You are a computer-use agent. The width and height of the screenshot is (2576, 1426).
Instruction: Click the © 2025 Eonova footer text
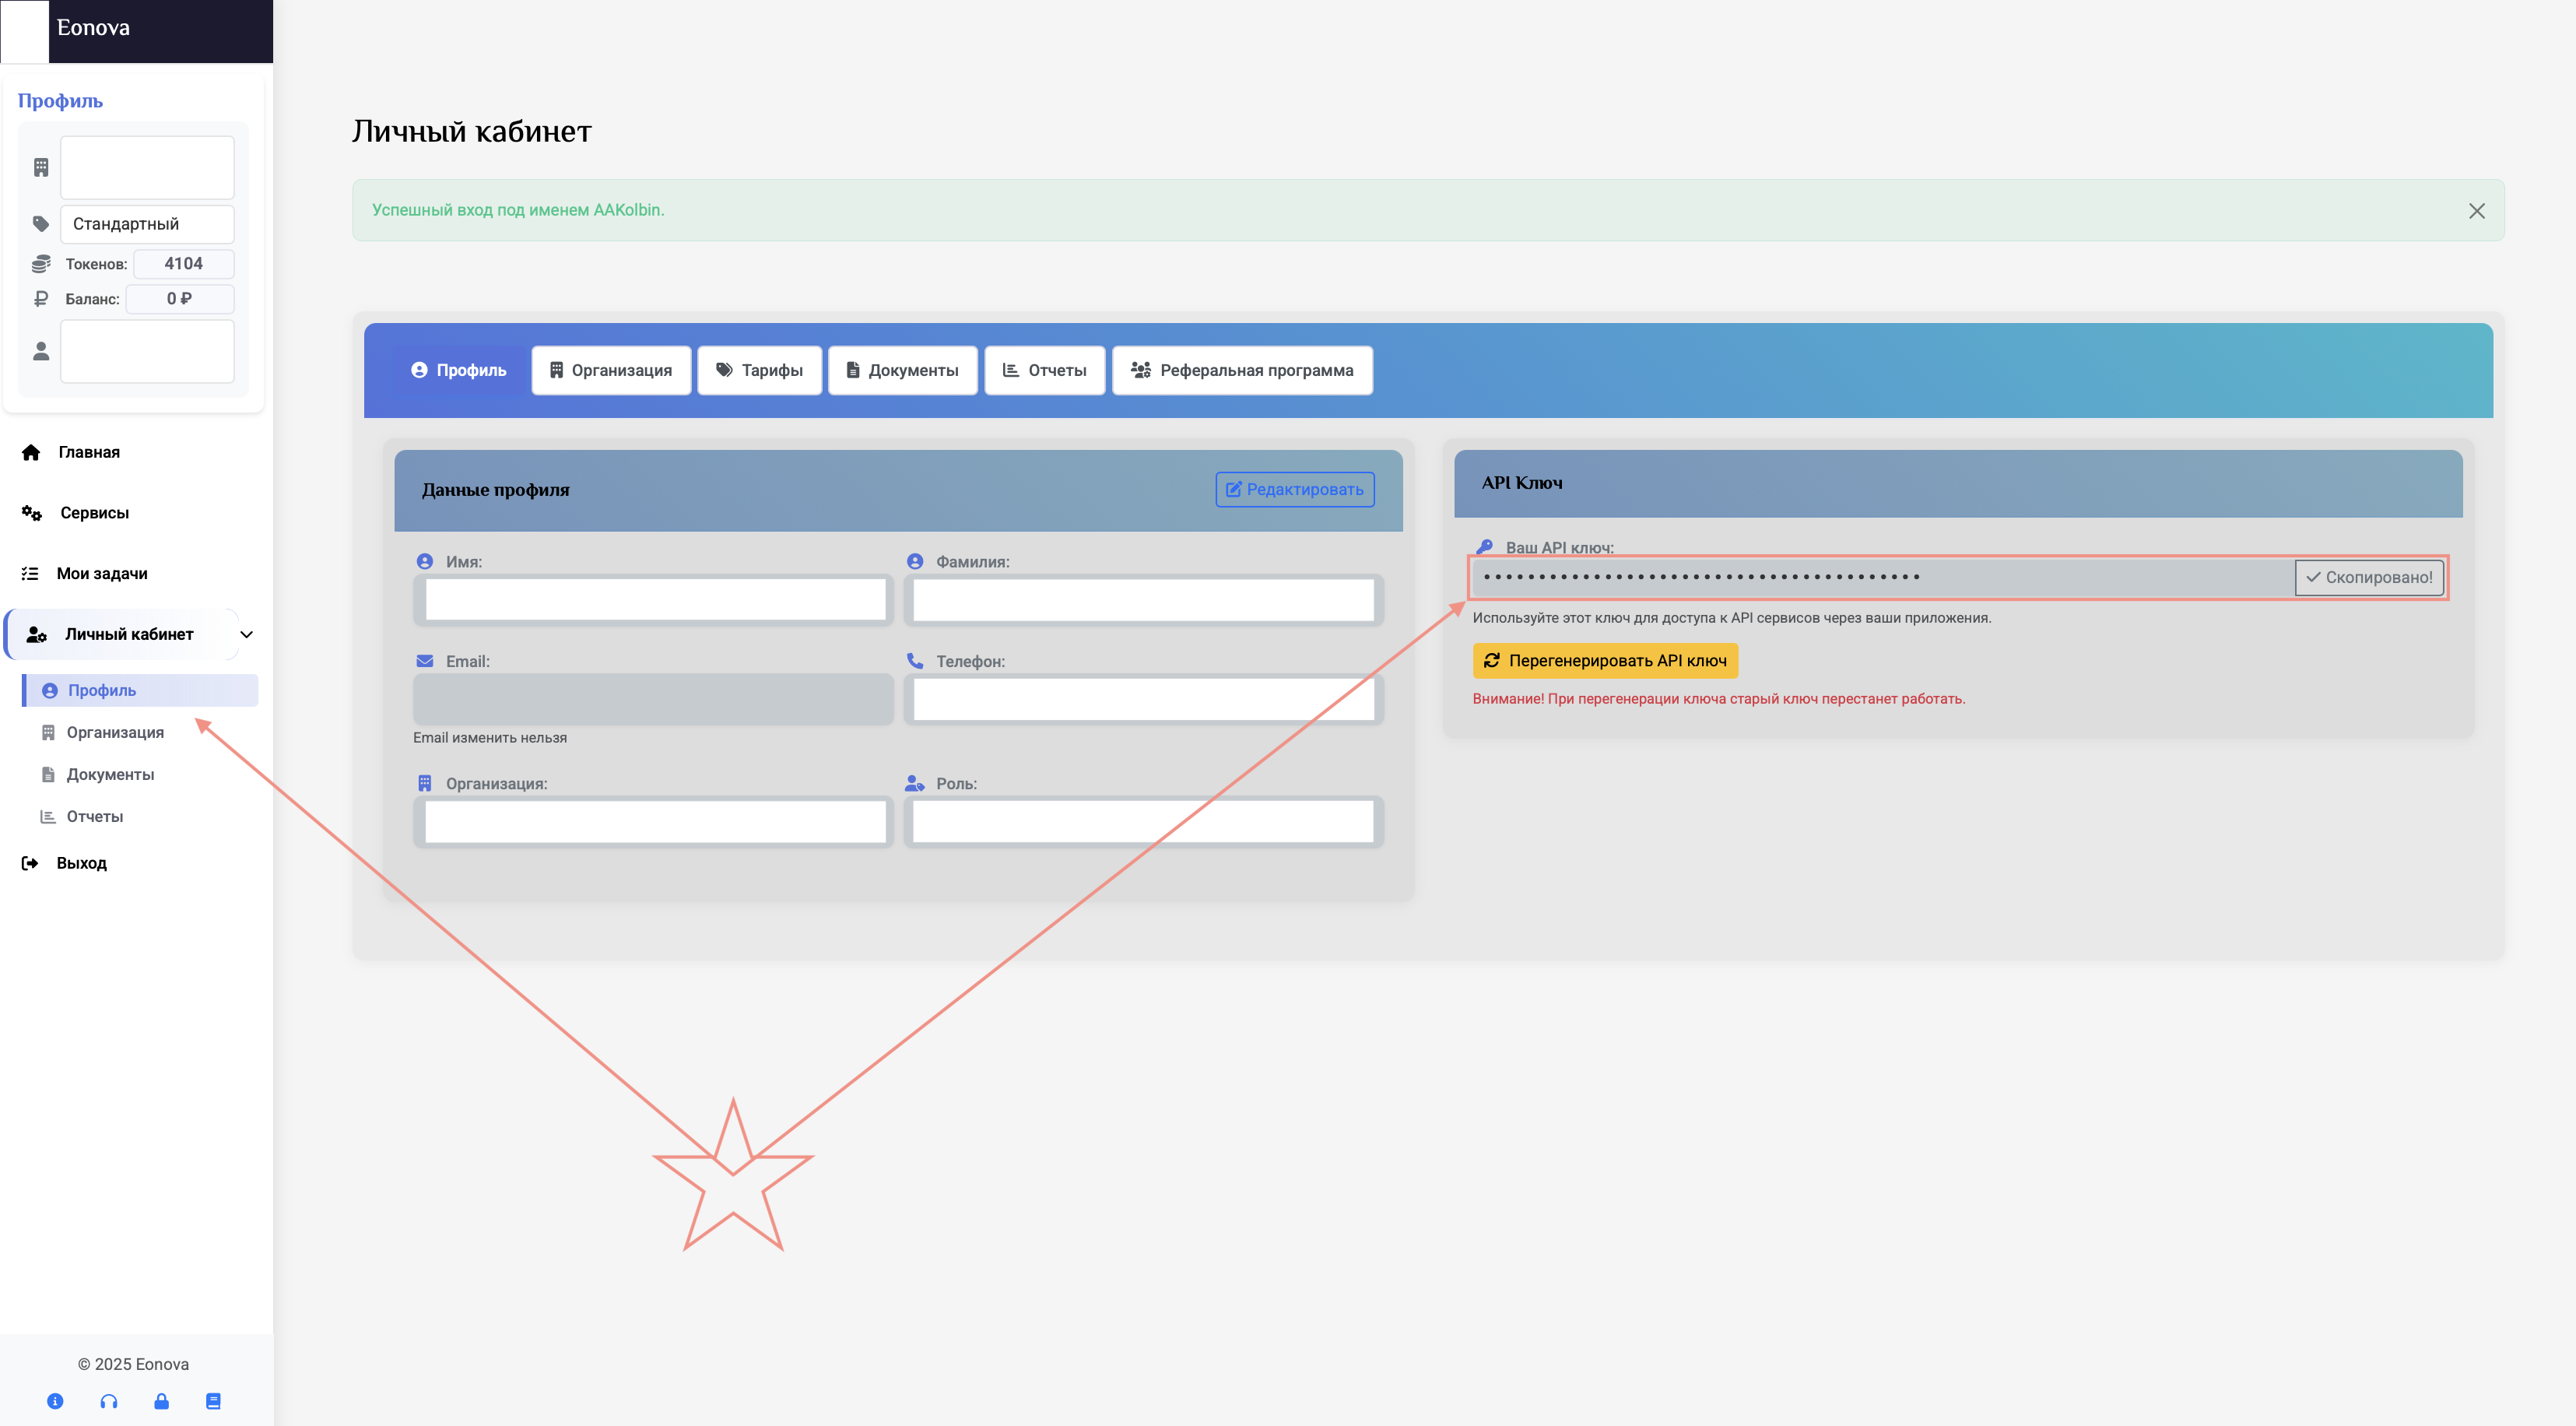[133, 1364]
